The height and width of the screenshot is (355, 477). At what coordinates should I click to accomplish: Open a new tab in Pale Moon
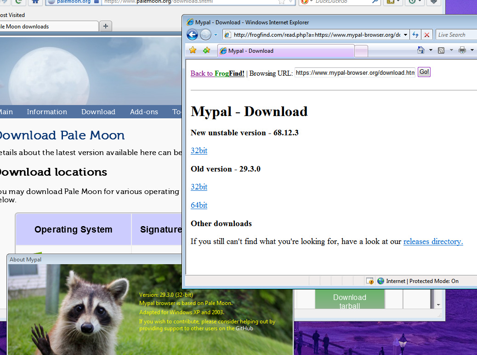(106, 27)
